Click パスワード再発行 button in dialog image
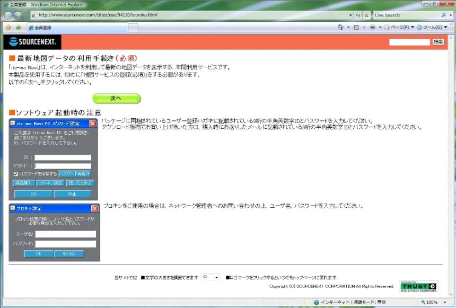 click(x=74, y=174)
